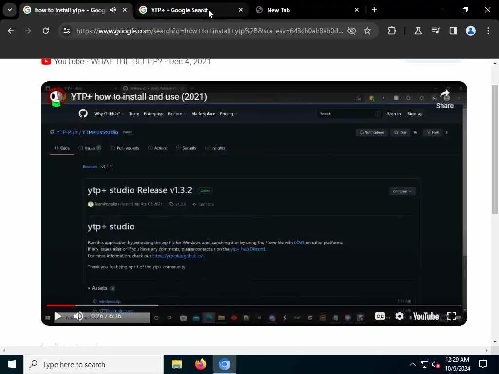
Task: Open Chrome three-dot menu
Action: [x=488, y=31]
